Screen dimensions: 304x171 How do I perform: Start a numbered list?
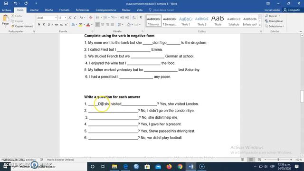105,18
